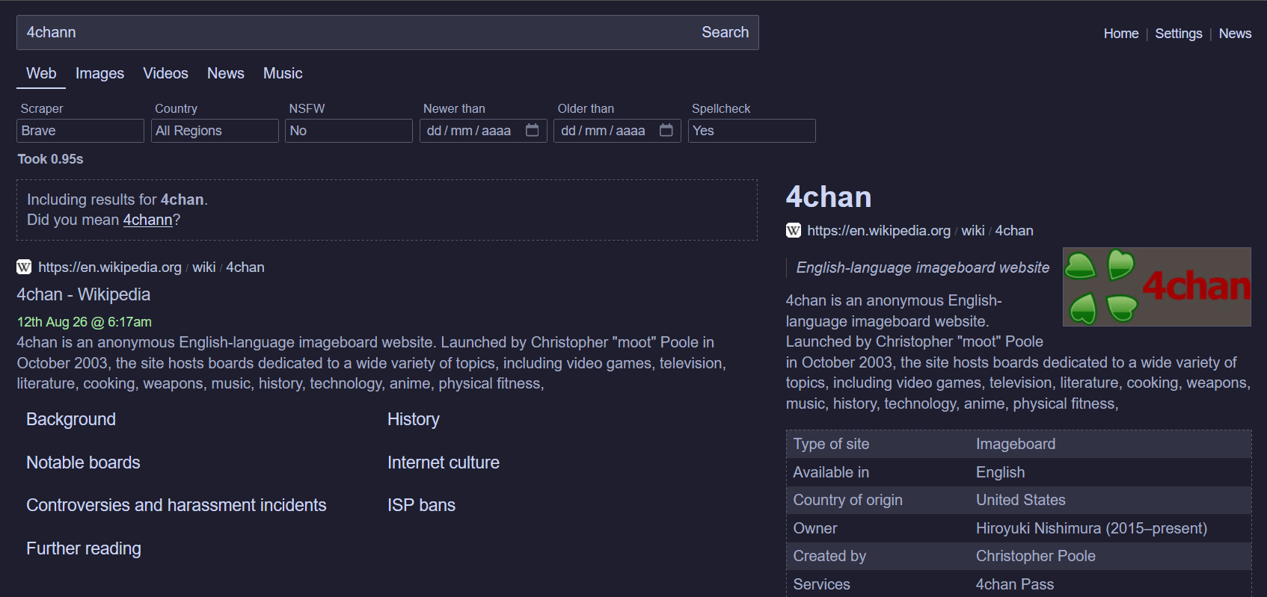Click the 'United States' country of origin value
This screenshot has width=1267, height=597.
1021,500
